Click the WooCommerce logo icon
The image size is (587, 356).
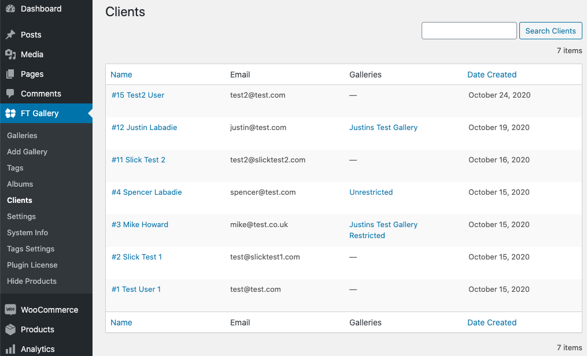tap(10, 310)
